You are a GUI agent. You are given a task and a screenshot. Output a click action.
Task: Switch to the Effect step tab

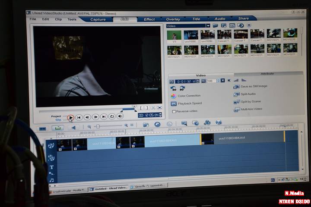point(149,19)
